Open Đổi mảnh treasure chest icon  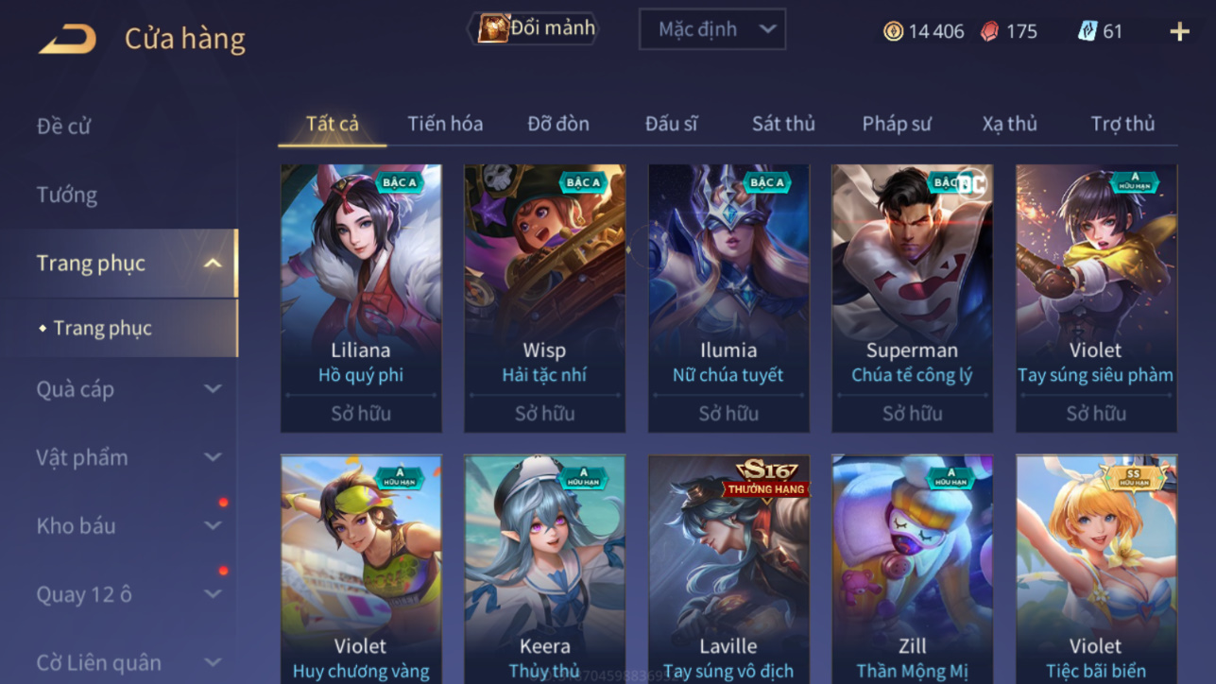click(x=492, y=28)
